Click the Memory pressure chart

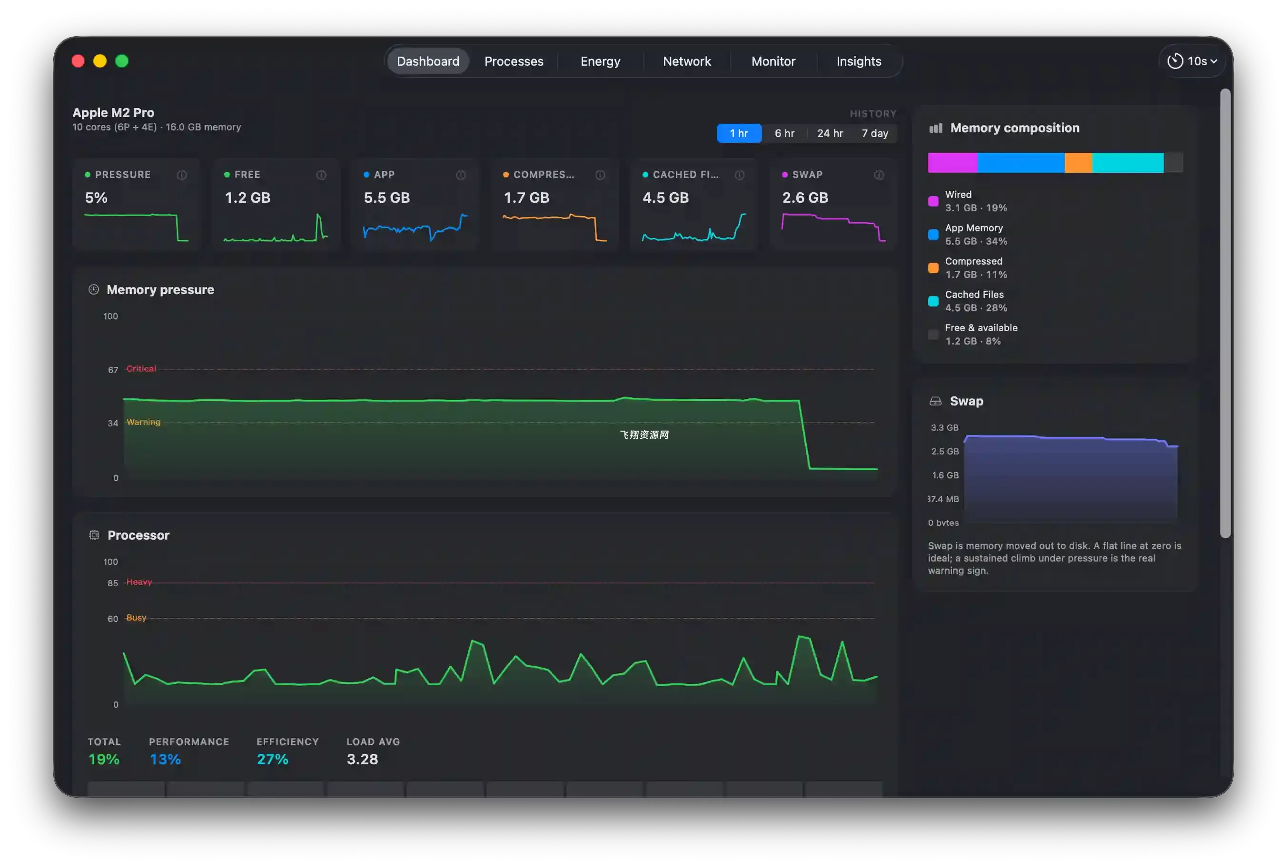click(500, 397)
